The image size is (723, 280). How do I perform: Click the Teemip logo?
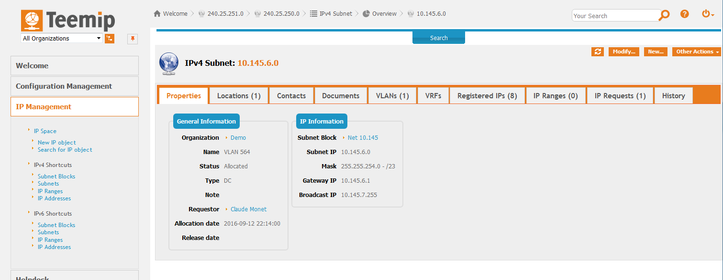pyautogui.click(x=68, y=20)
